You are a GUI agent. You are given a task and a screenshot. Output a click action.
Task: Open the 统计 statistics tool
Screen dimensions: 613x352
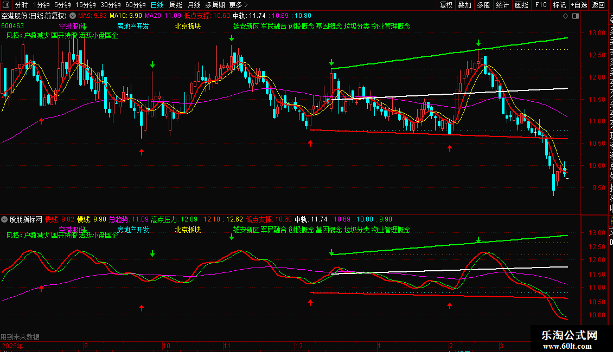[x=502, y=5]
